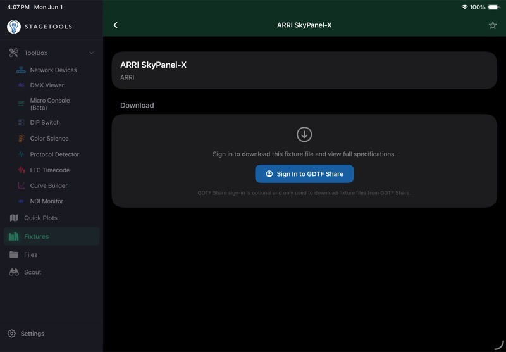This screenshot has width=506, height=352.
Task: Go back with the header chevron
Action: coord(116,25)
